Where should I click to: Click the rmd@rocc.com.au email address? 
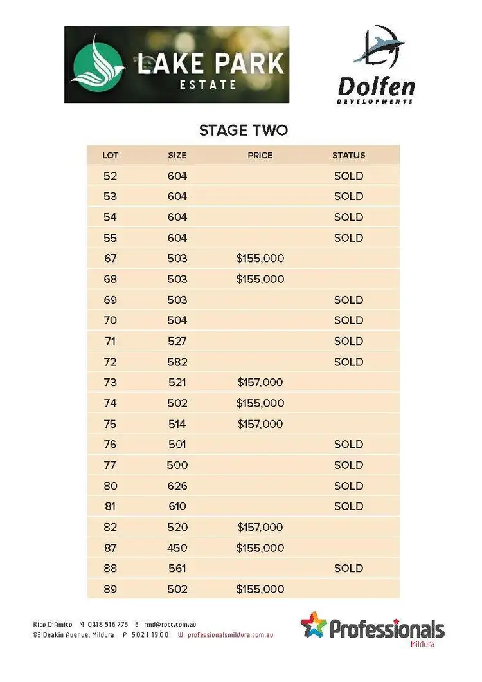point(169,625)
